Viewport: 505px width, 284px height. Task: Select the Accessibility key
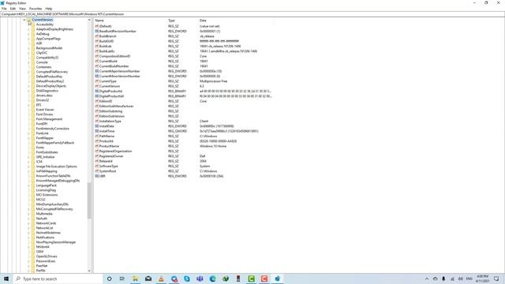[45, 24]
